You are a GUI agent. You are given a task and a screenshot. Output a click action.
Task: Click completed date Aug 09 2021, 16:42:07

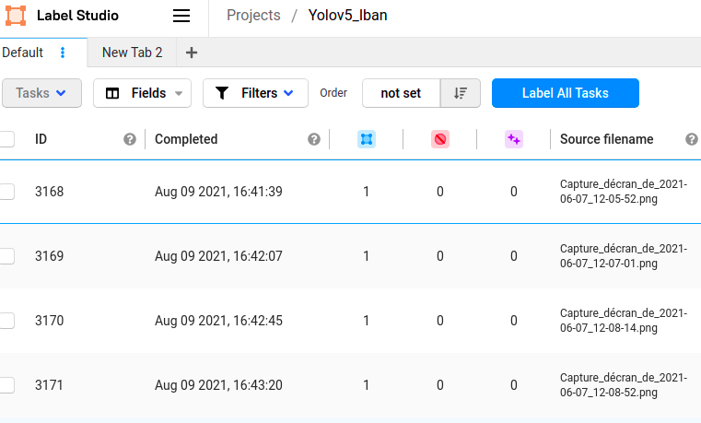(218, 256)
